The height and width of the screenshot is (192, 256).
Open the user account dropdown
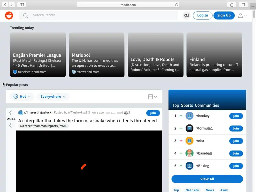[242, 15]
